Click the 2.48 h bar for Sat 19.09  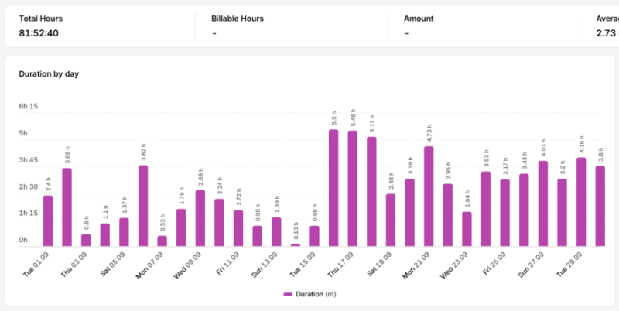pyautogui.click(x=391, y=220)
